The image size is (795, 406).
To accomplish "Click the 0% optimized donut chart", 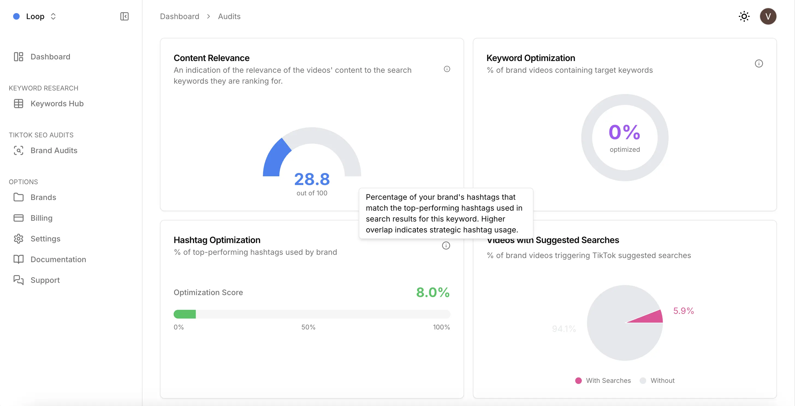I will (x=625, y=137).
